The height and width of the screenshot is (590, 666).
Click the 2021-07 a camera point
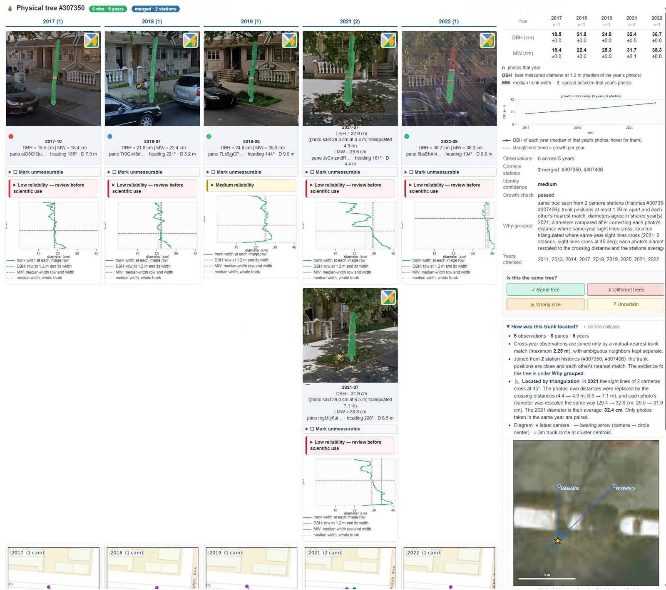(559, 486)
